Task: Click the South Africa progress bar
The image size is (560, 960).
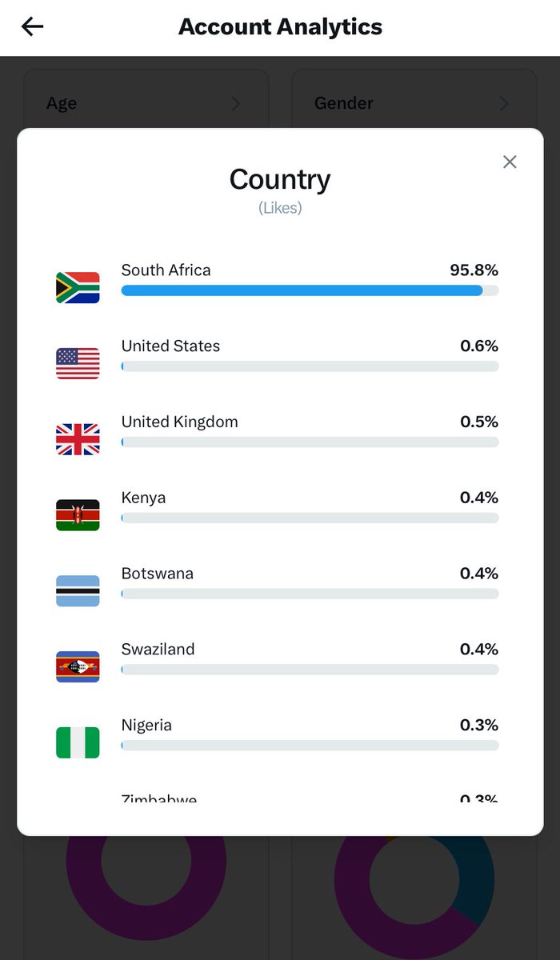Action: tap(310, 290)
